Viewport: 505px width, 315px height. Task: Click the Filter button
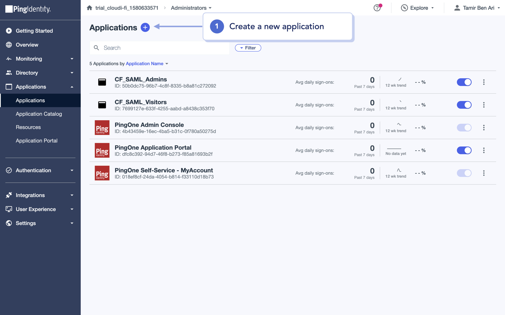[x=248, y=48]
